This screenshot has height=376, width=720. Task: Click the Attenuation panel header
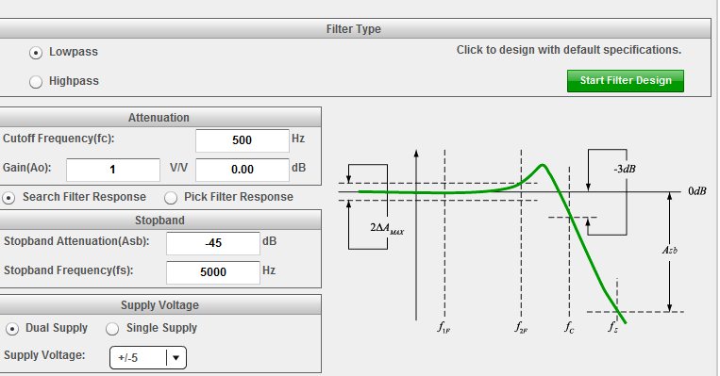[159, 118]
